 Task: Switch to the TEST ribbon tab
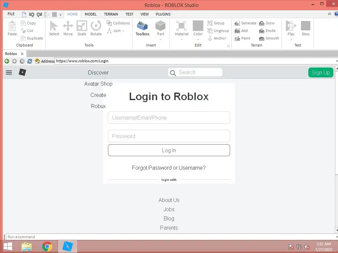tap(129, 14)
